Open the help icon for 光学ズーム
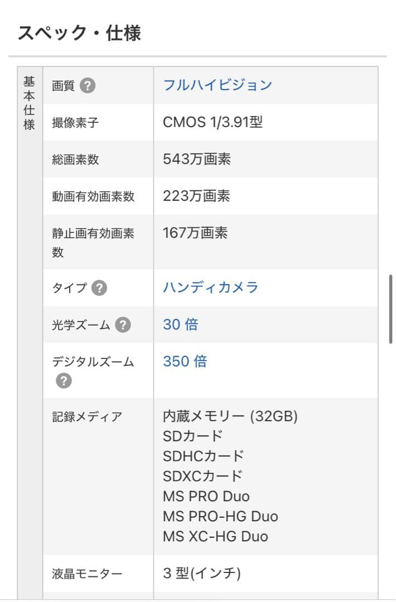Screen dimensions: 396x602 point(124,324)
